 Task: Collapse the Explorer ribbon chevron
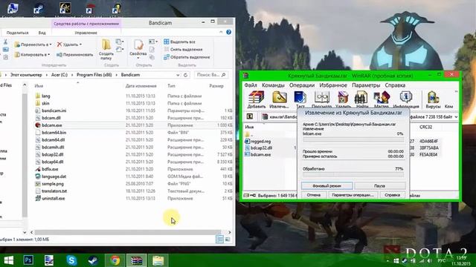tap(221, 32)
